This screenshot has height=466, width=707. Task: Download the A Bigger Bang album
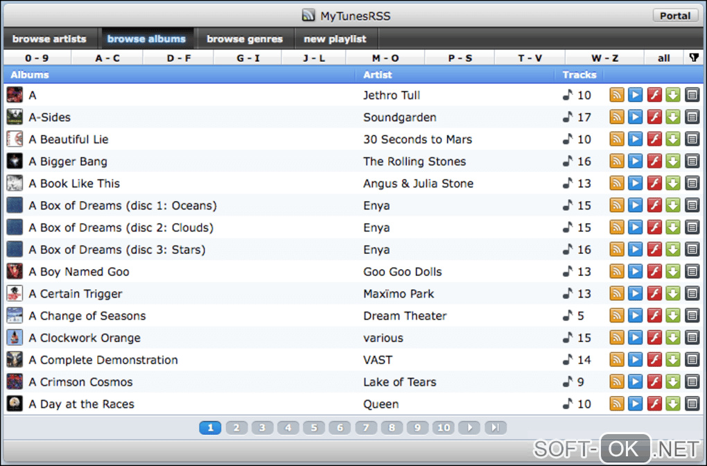coord(673,161)
